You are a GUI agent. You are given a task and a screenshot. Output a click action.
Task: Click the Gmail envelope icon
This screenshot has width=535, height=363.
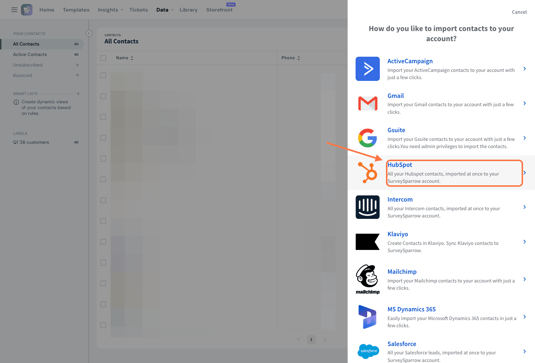click(x=368, y=104)
